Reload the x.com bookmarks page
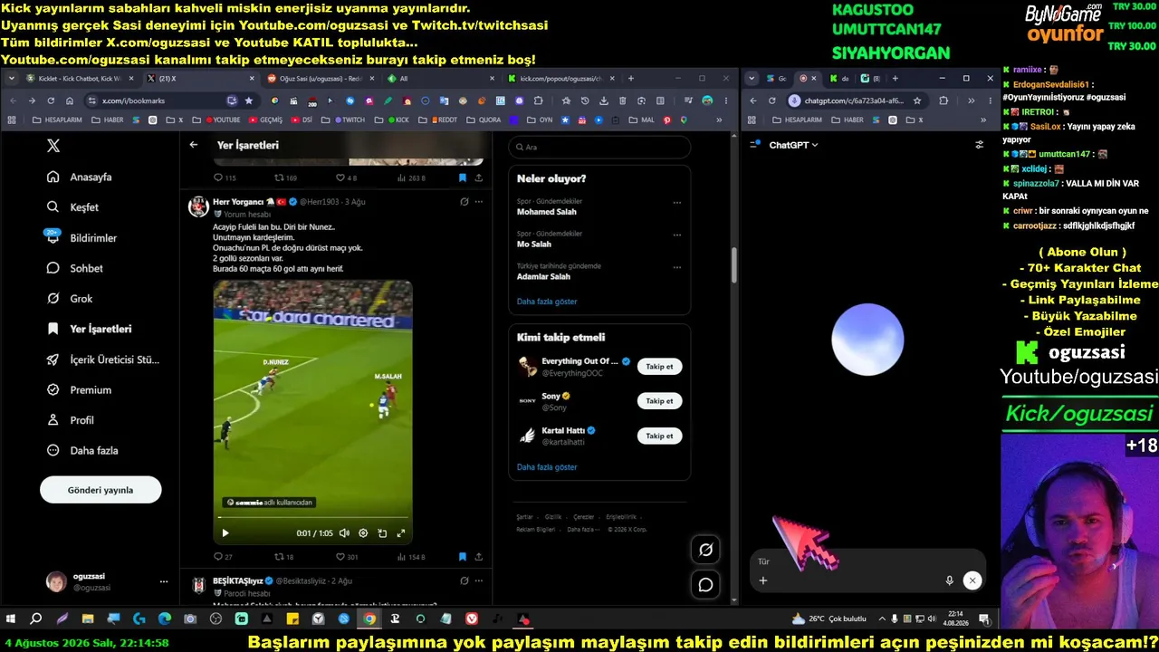 point(51,101)
